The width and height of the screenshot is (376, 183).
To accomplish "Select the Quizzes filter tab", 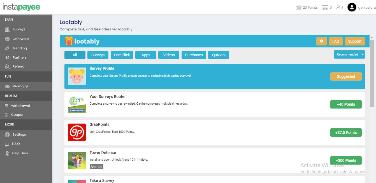I will pyautogui.click(x=219, y=55).
